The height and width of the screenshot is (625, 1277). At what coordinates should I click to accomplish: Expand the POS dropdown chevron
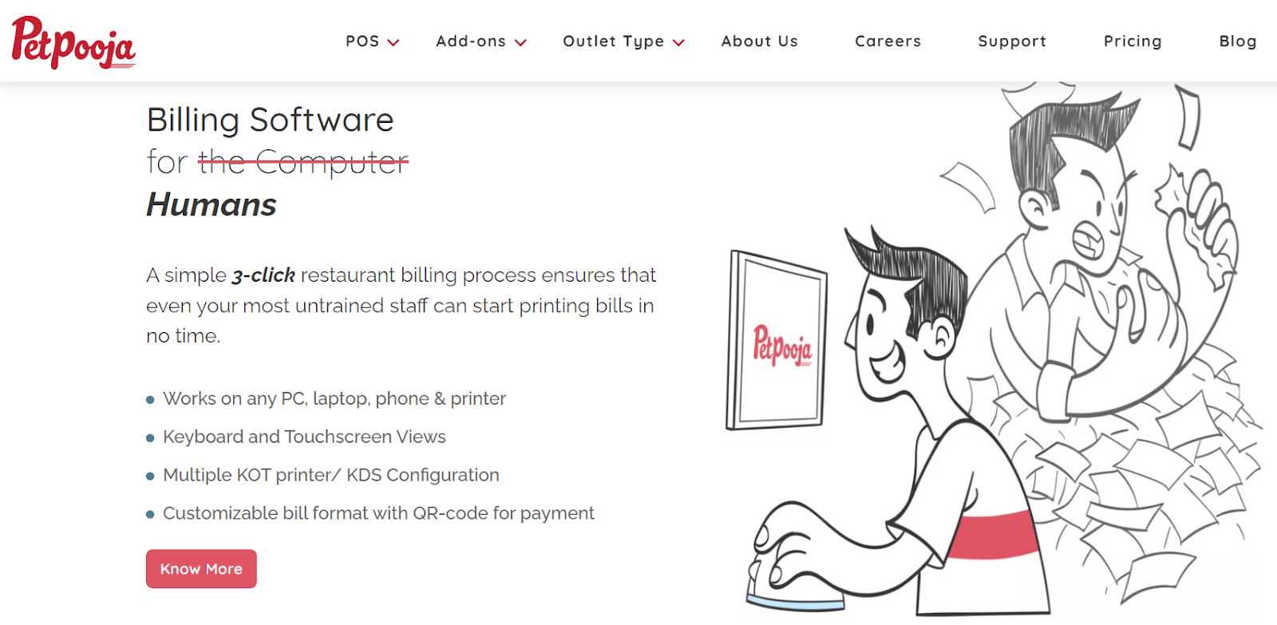pyautogui.click(x=393, y=43)
